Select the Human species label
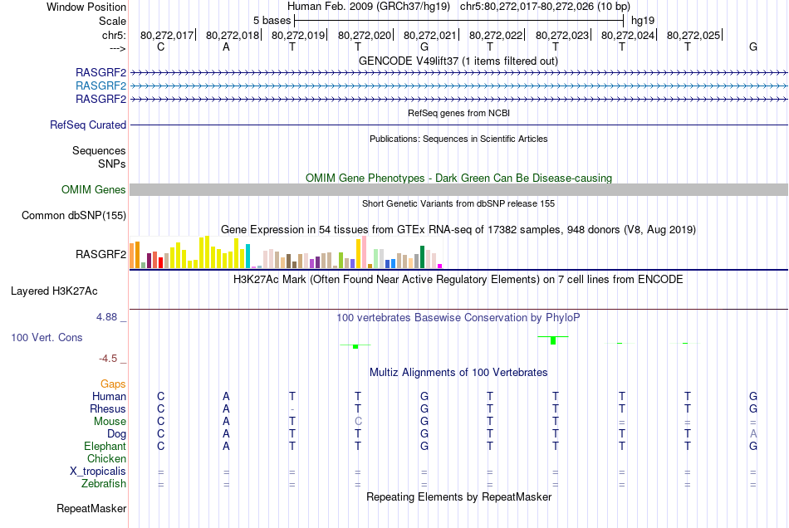Viewport: 789px width, 528px height. [x=109, y=396]
